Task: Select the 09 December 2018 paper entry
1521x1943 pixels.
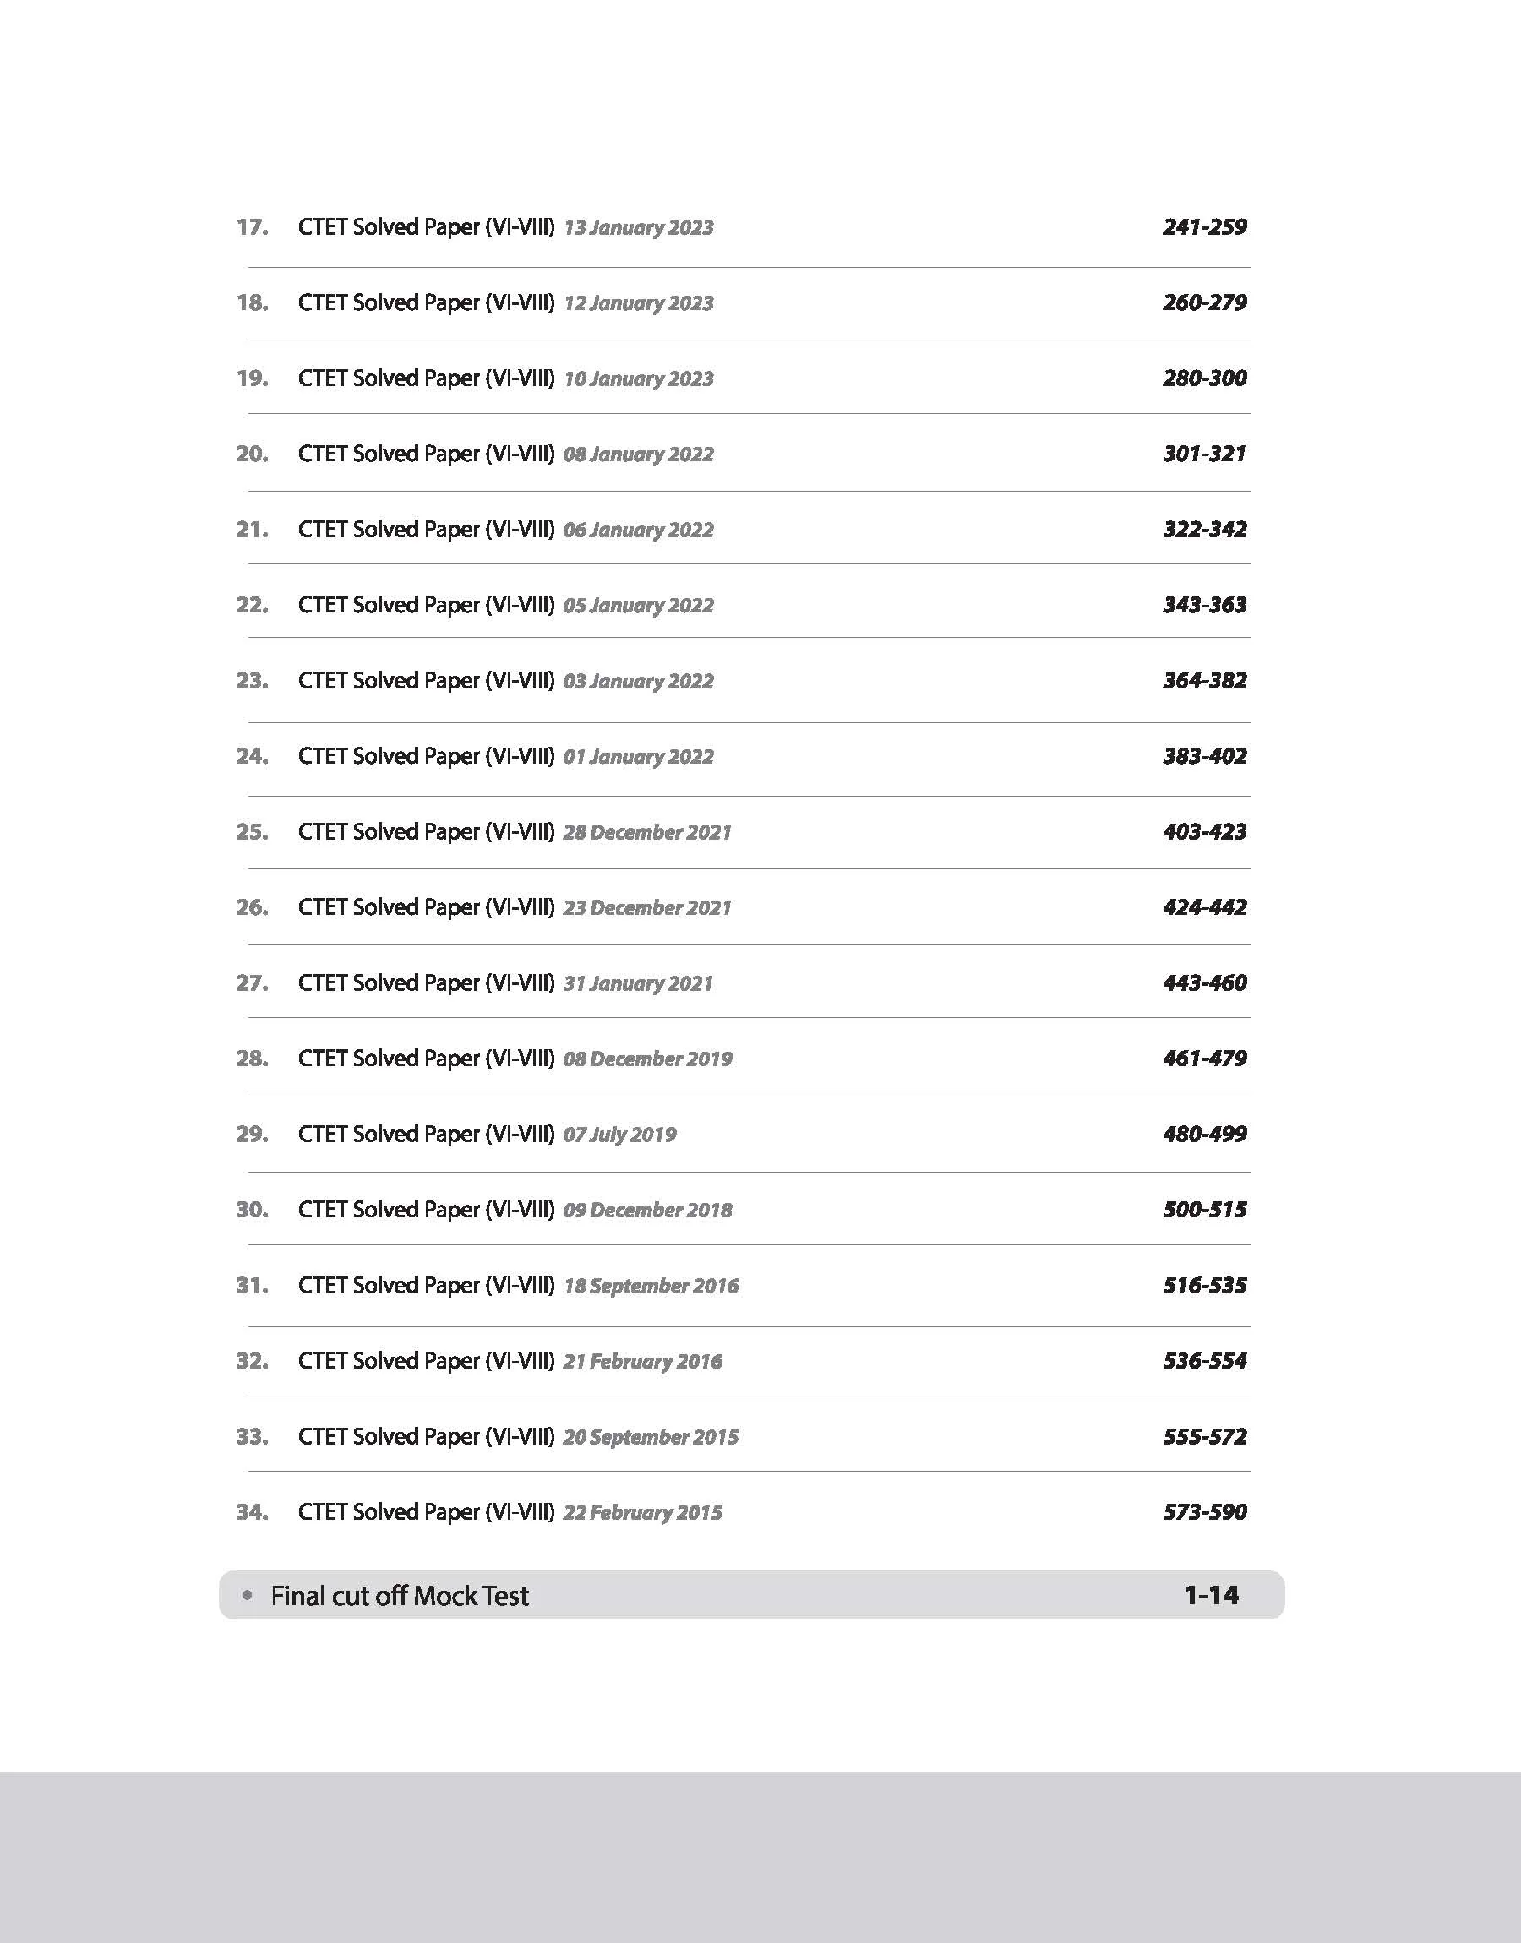Action: tap(515, 1211)
